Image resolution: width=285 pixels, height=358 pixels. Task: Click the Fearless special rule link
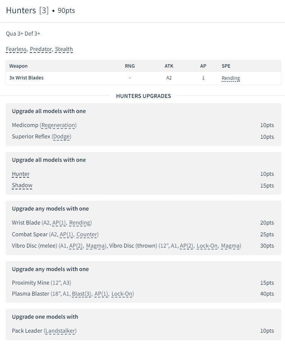tap(16, 49)
